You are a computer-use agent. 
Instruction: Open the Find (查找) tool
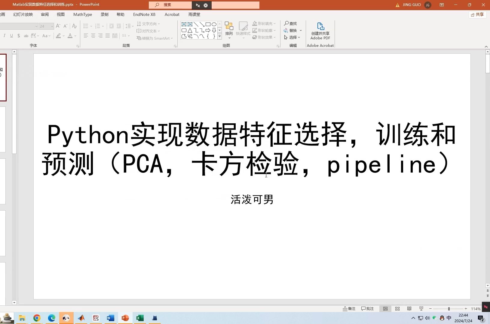(290, 23)
